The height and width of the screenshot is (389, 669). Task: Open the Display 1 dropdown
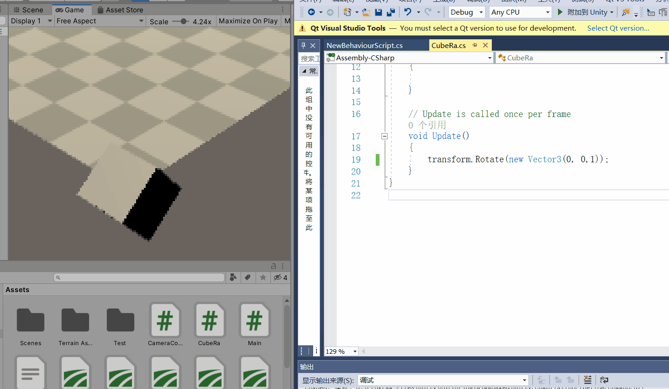coord(31,21)
